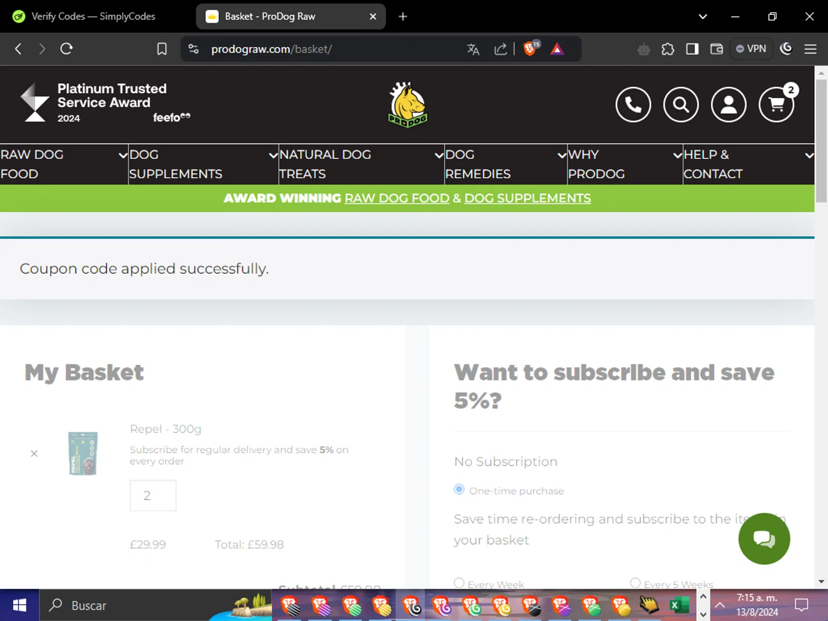Click the Brave Rewards triangle icon

[557, 49]
